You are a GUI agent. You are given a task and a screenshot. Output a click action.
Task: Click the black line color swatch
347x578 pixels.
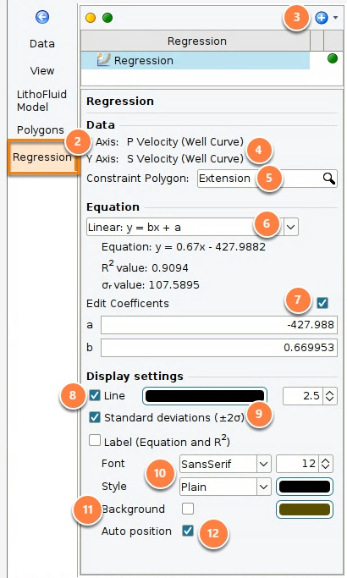205,396
